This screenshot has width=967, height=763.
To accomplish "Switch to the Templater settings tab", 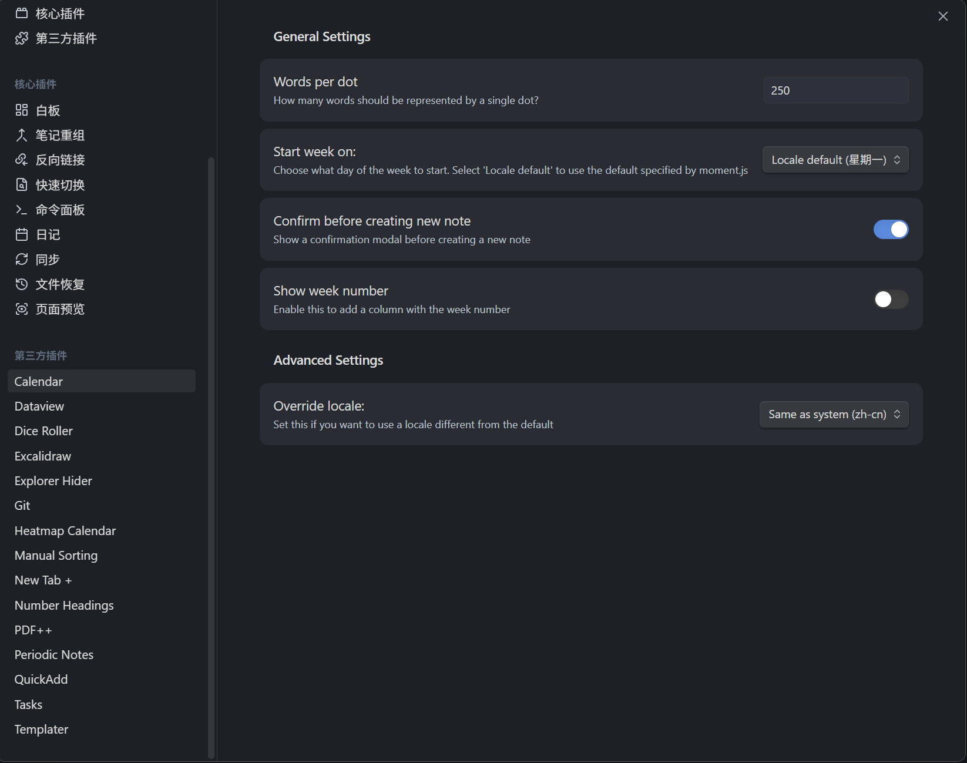I will (x=42, y=730).
